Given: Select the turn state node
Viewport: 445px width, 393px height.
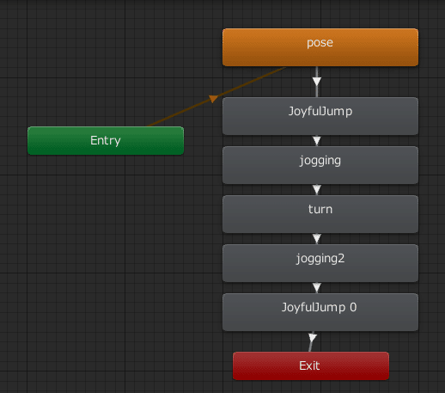Looking at the screenshot, I should (x=320, y=214).
